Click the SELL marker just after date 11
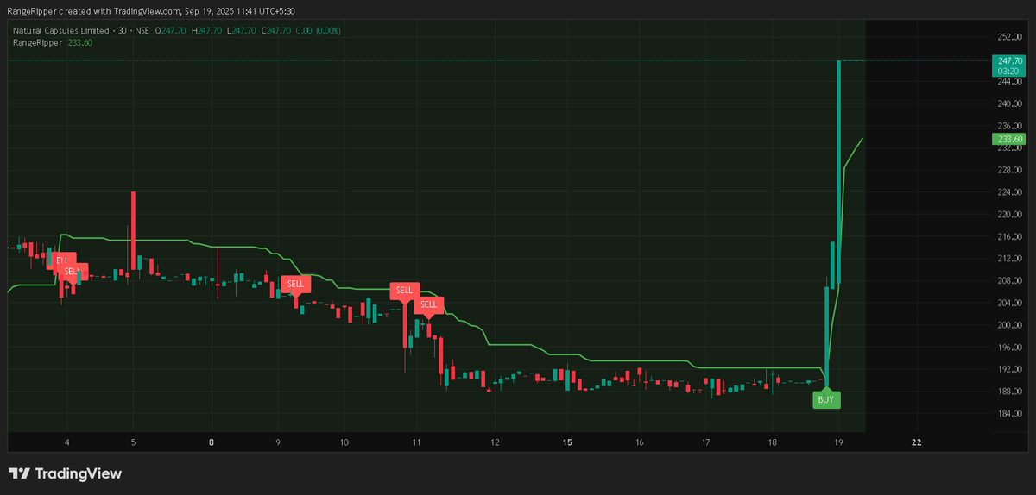This screenshot has height=495, width=1036. [x=429, y=304]
